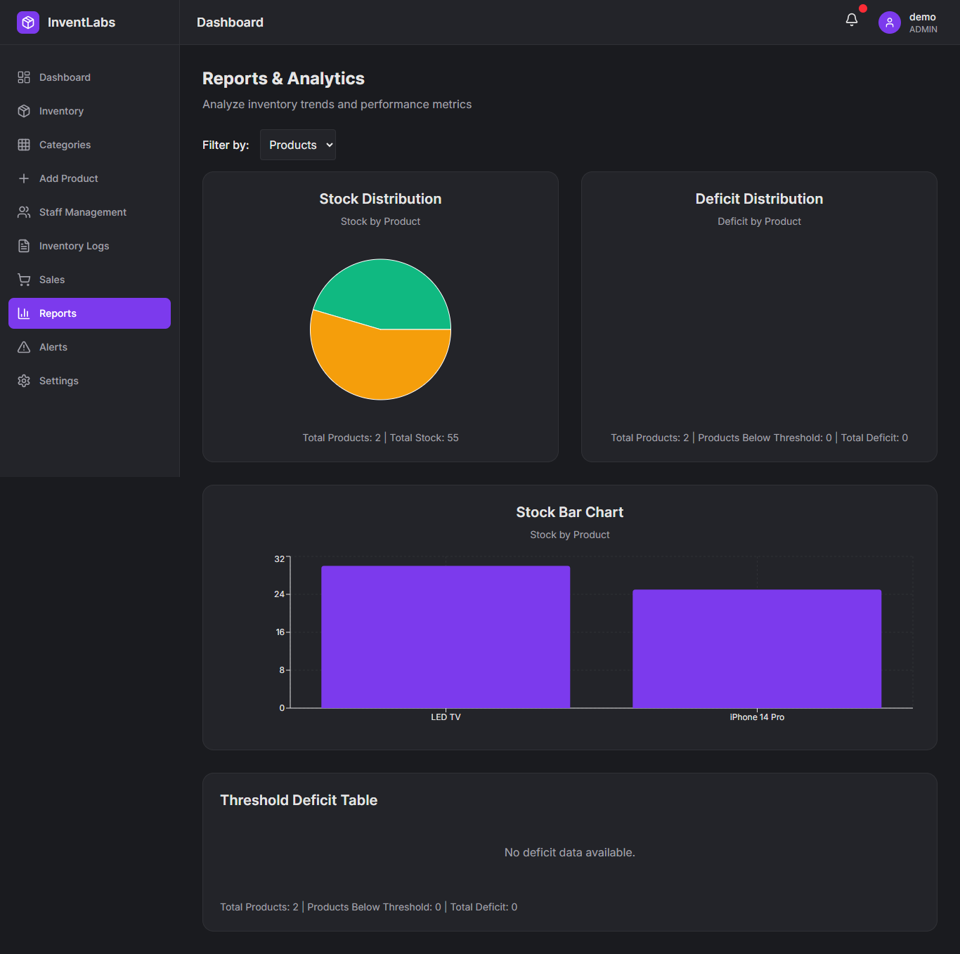Select the Inventory box icon
Screen dimensions: 960x954
point(24,111)
